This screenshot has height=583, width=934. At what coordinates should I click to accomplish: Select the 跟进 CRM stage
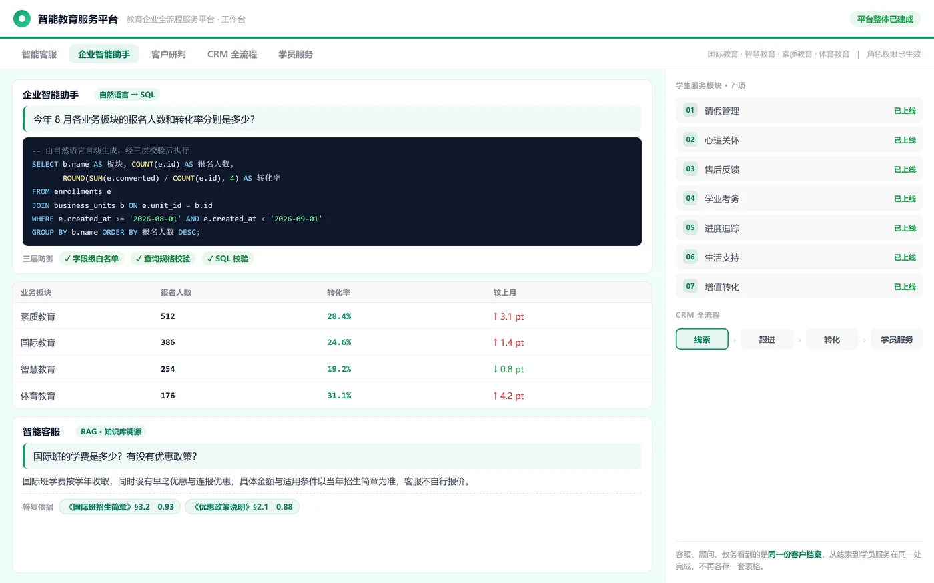(767, 339)
